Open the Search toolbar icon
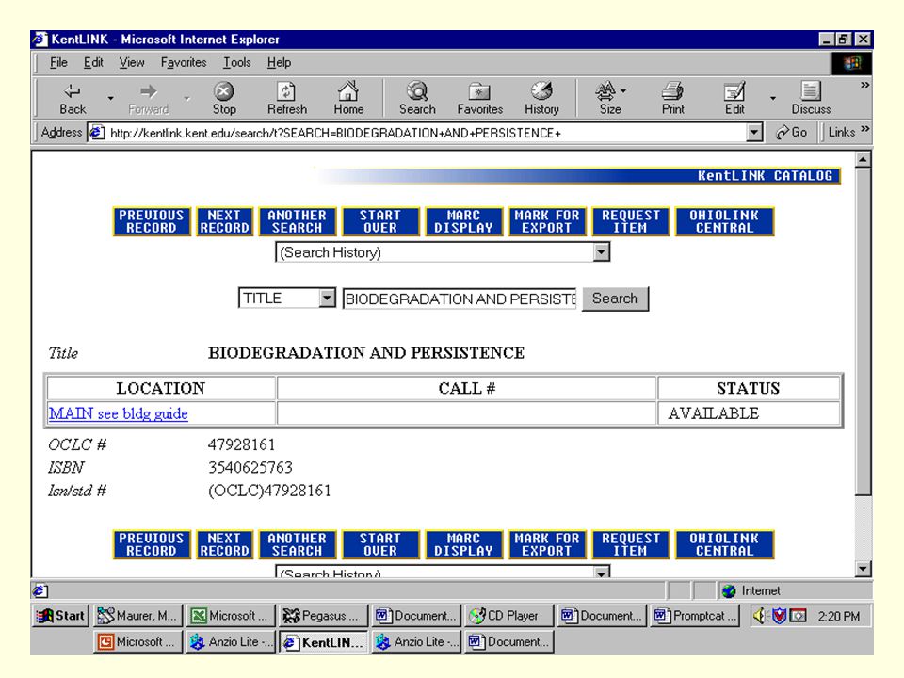 click(417, 91)
